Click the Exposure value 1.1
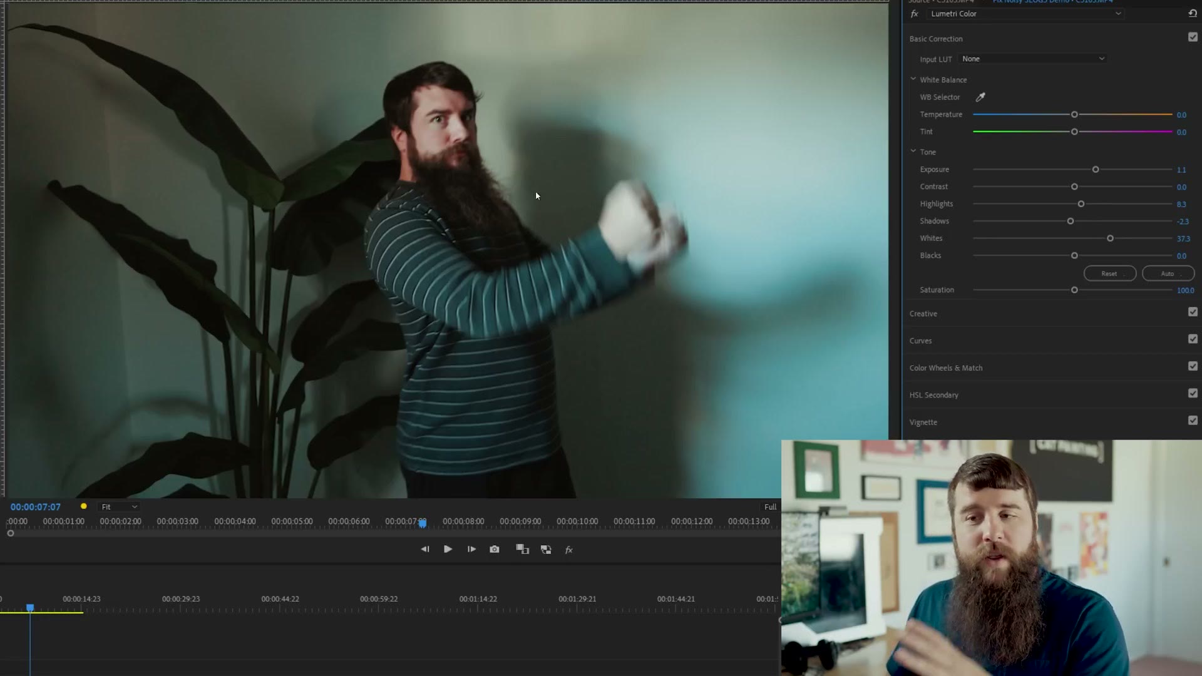 [1181, 170]
